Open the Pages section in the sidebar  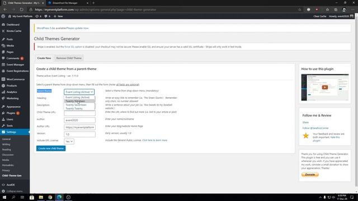10,52
